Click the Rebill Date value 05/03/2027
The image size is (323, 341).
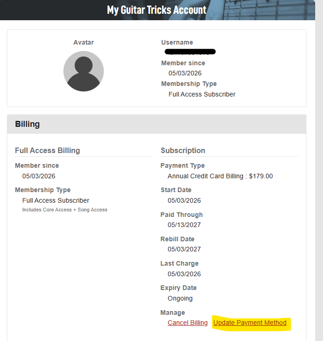[184, 249]
